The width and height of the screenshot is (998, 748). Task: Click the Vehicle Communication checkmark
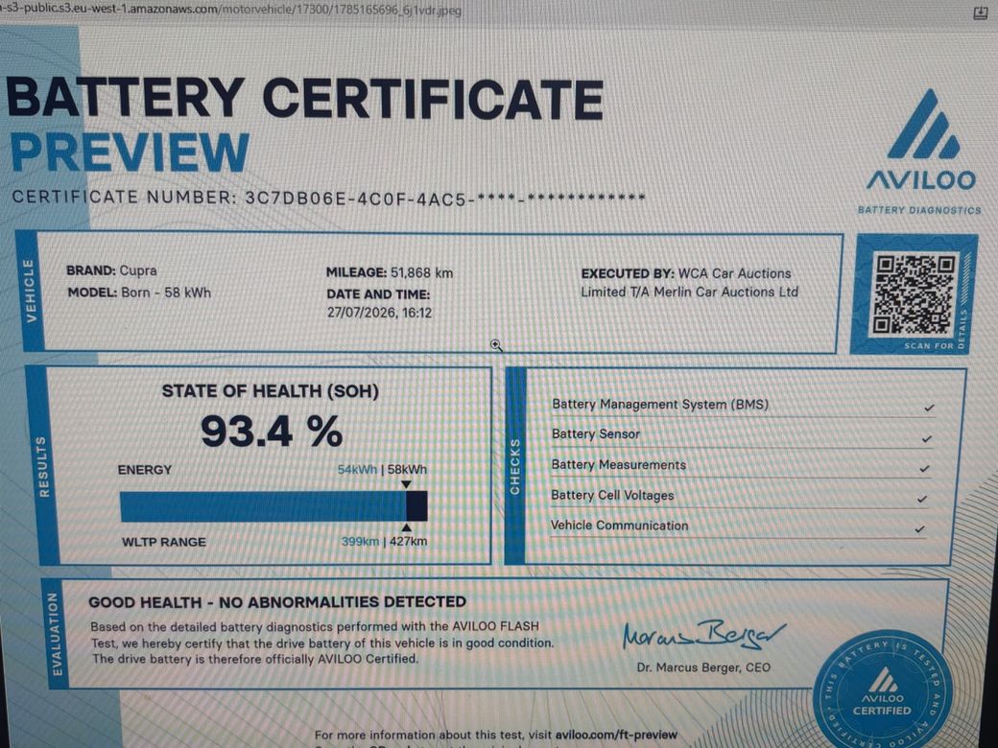[x=919, y=528]
